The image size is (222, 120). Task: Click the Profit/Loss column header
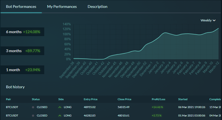(x=158, y=99)
